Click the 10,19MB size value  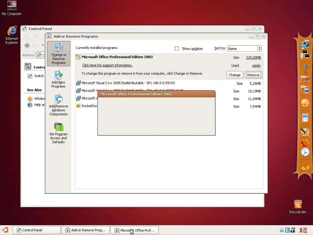(x=255, y=91)
